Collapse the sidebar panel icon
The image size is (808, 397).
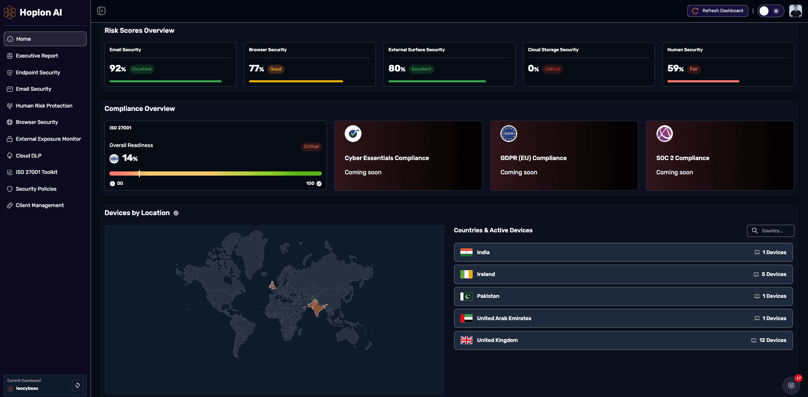pyautogui.click(x=101, y=11)
